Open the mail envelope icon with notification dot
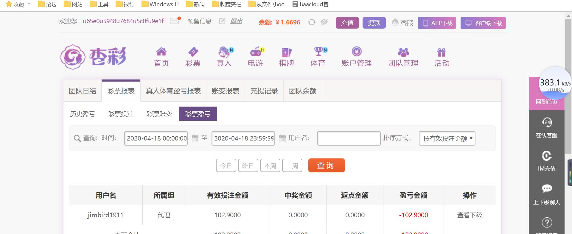 (175, 21)
